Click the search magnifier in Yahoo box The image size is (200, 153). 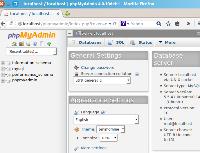[159, 24]
